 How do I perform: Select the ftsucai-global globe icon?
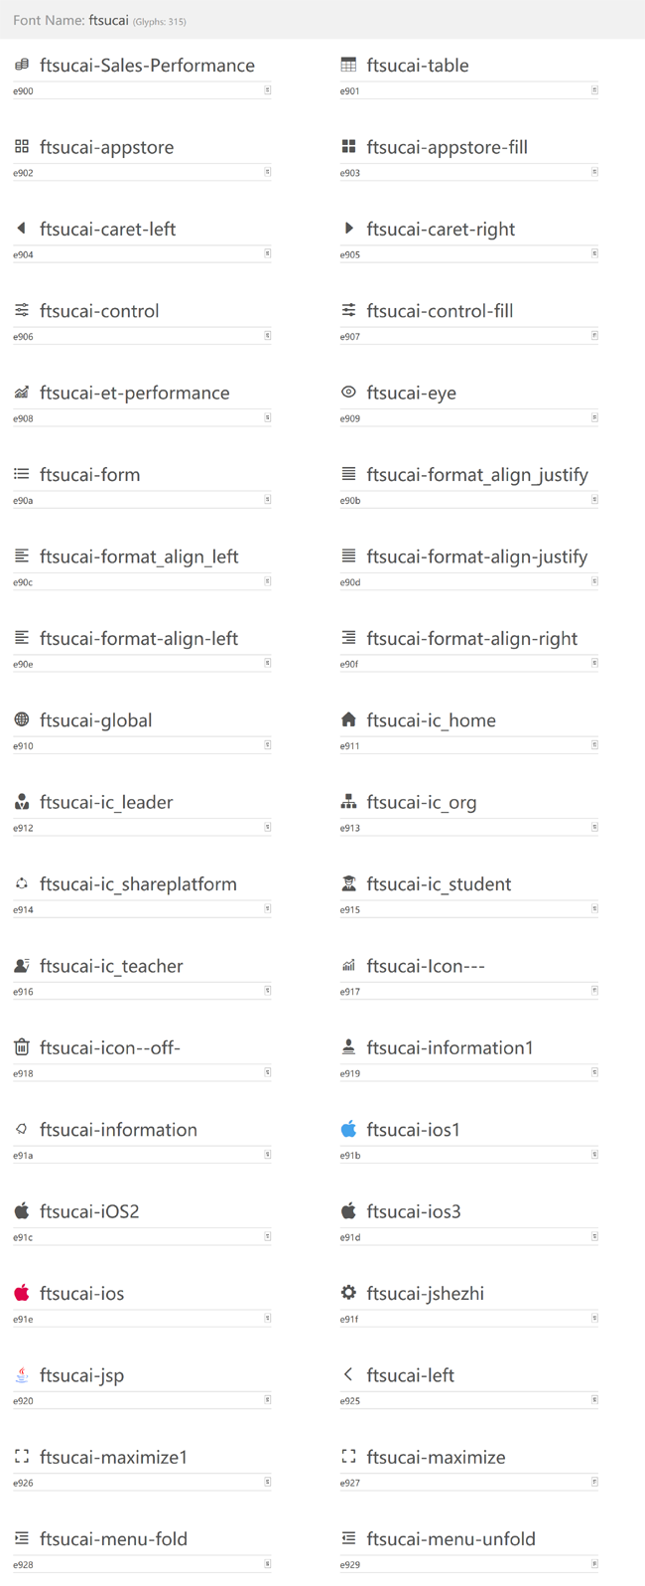[22, 719]
